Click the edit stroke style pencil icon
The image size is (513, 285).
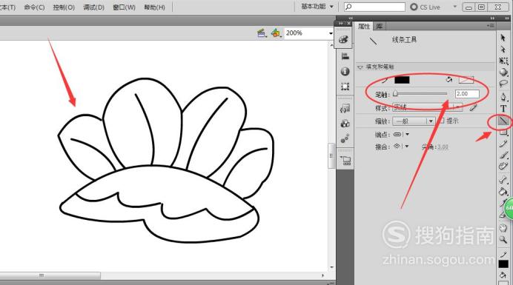[x=473, y=107]
